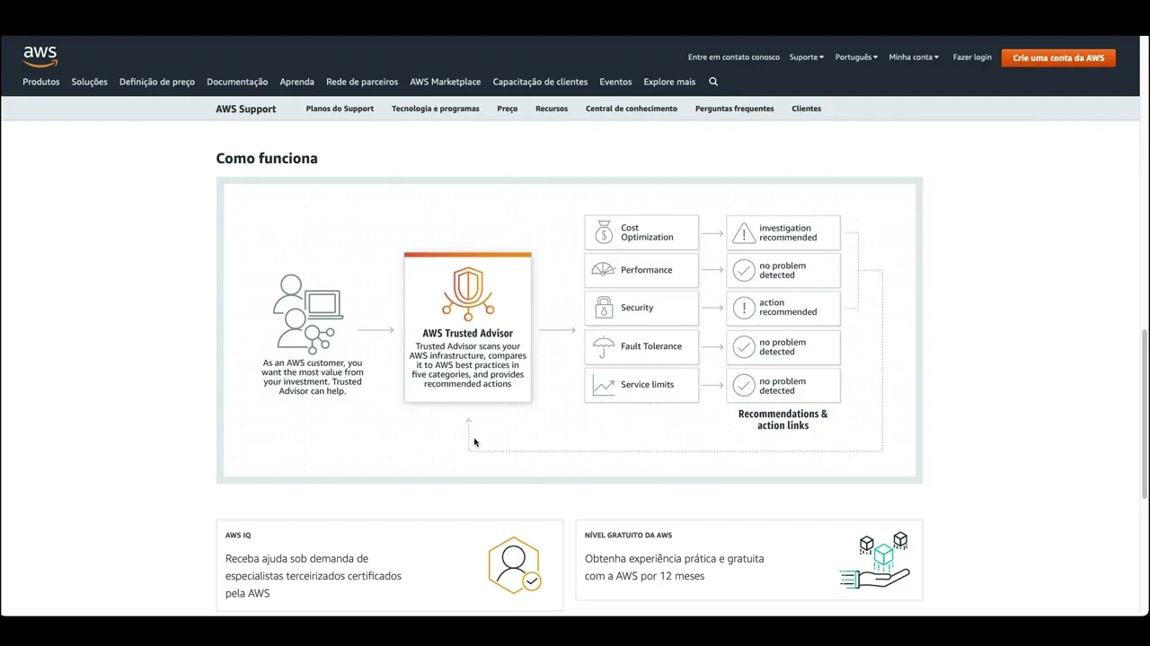The width and height of the screenshot is (1150, 646).
Task: Click the action recommended exclamation circle icon
Action: point(744,308)
